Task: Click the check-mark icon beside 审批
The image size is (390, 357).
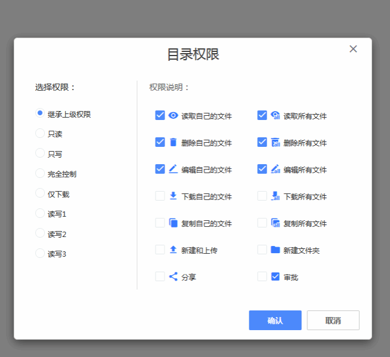Action: (x=275, y=276)
